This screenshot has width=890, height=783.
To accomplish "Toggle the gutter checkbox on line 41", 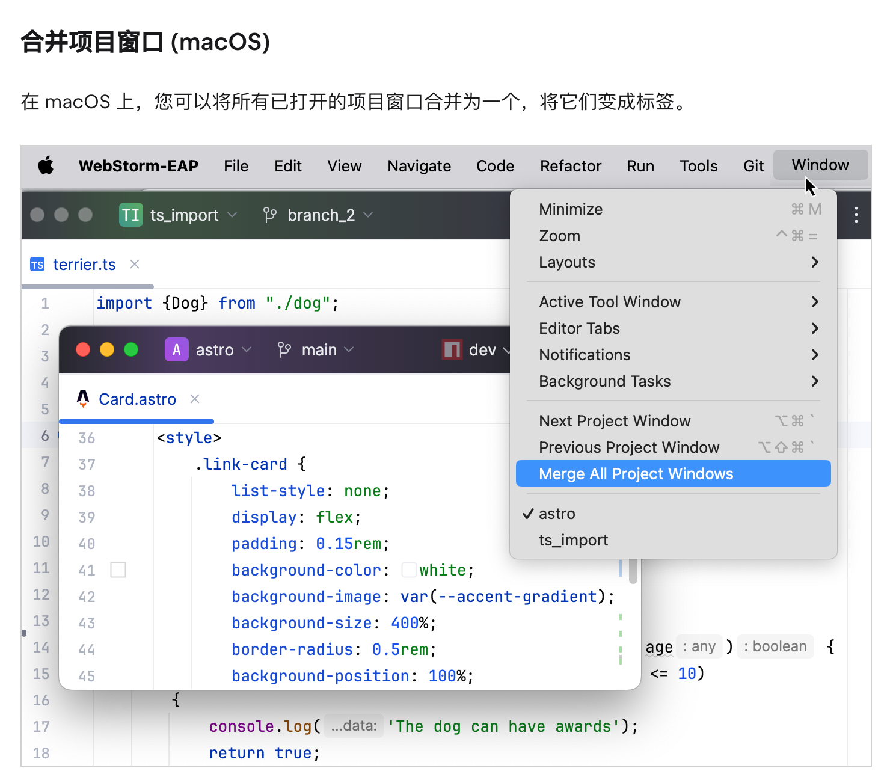I will [x=118, y=570].
